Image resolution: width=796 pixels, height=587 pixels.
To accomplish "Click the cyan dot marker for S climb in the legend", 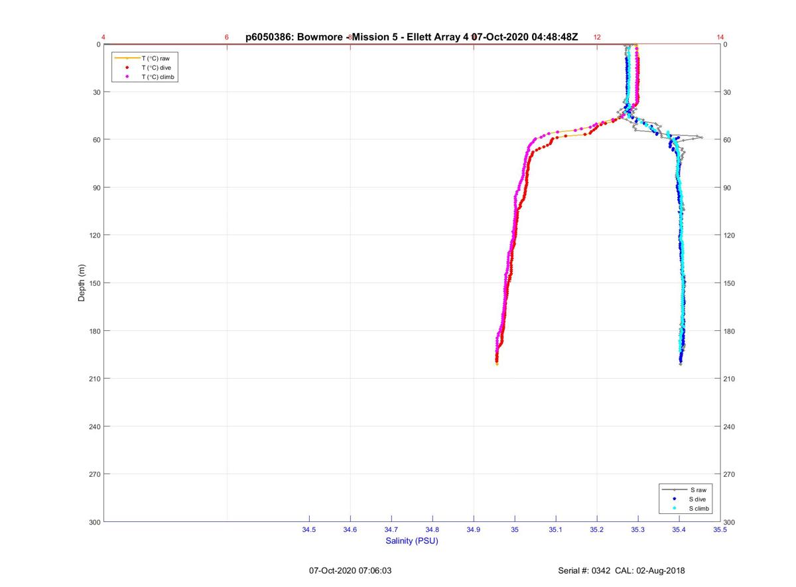I will (x=674, y=508).
